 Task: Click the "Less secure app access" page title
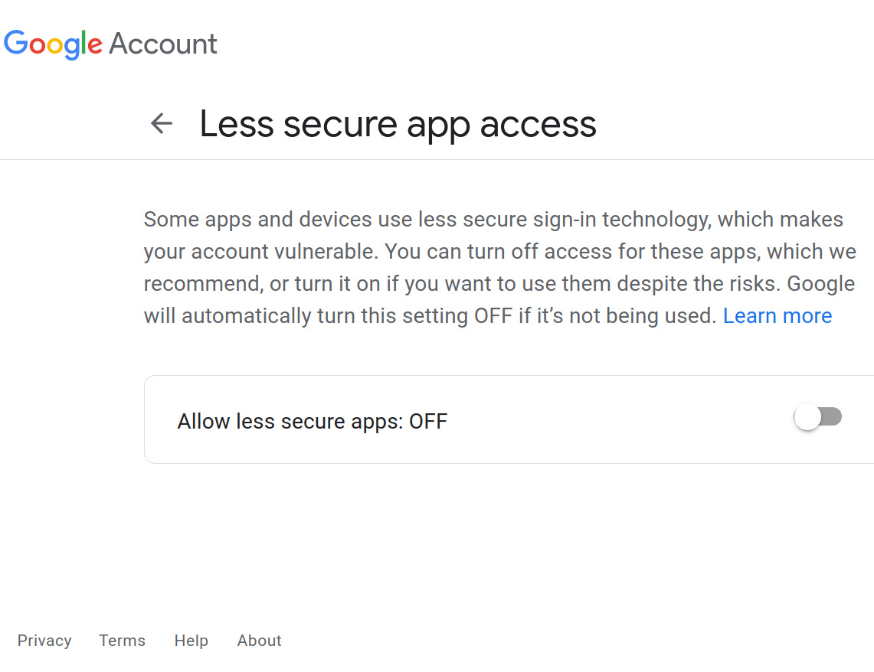click(x=398, y=124)
